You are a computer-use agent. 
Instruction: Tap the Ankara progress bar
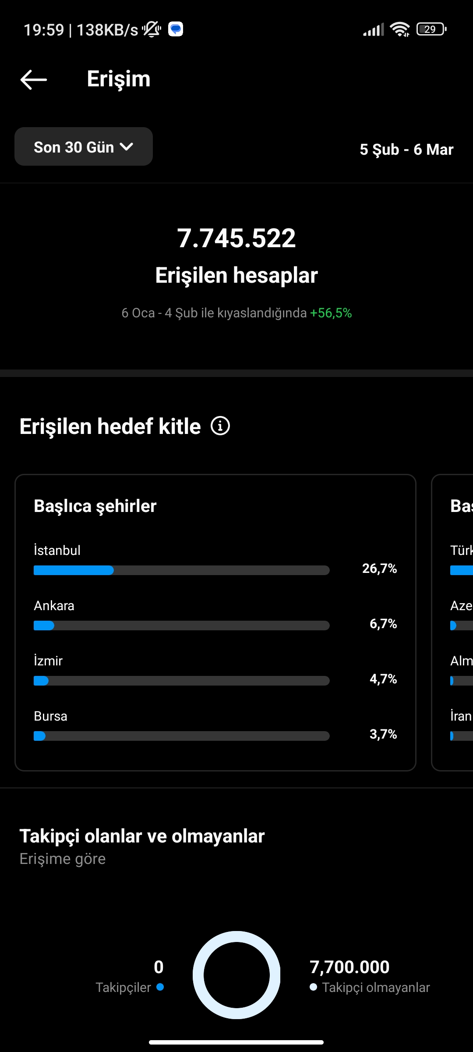(x=182, y=626)
